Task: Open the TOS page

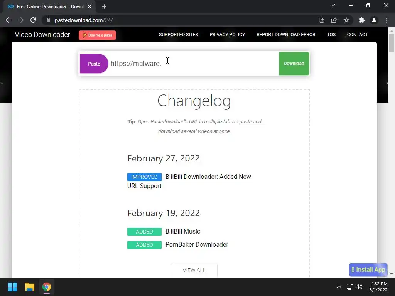Action: (331, 34)
